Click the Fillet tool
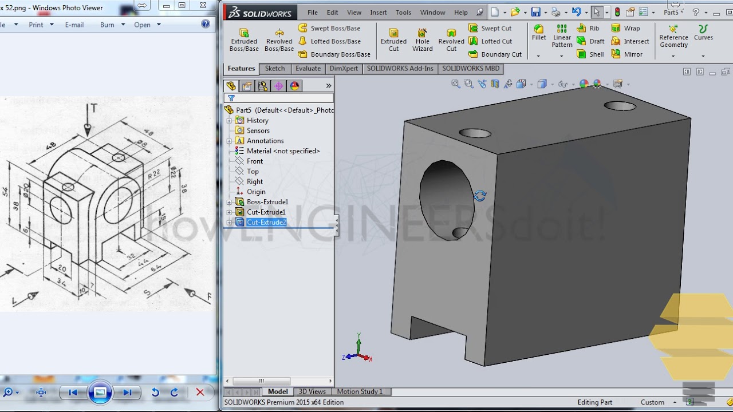The height and width of the screenshot is (412, 733). tap(539, 33)
